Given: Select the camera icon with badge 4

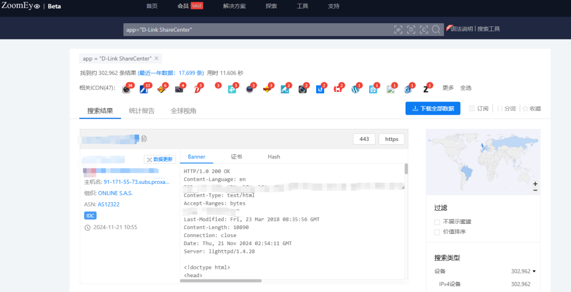Looking at the screenshot, I should (x=179, y=89).
